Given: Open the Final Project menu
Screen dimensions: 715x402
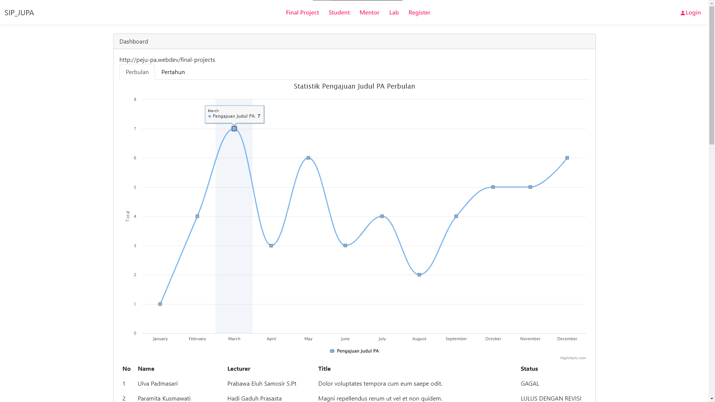Looking at the screenshot, I should [302, 12].
